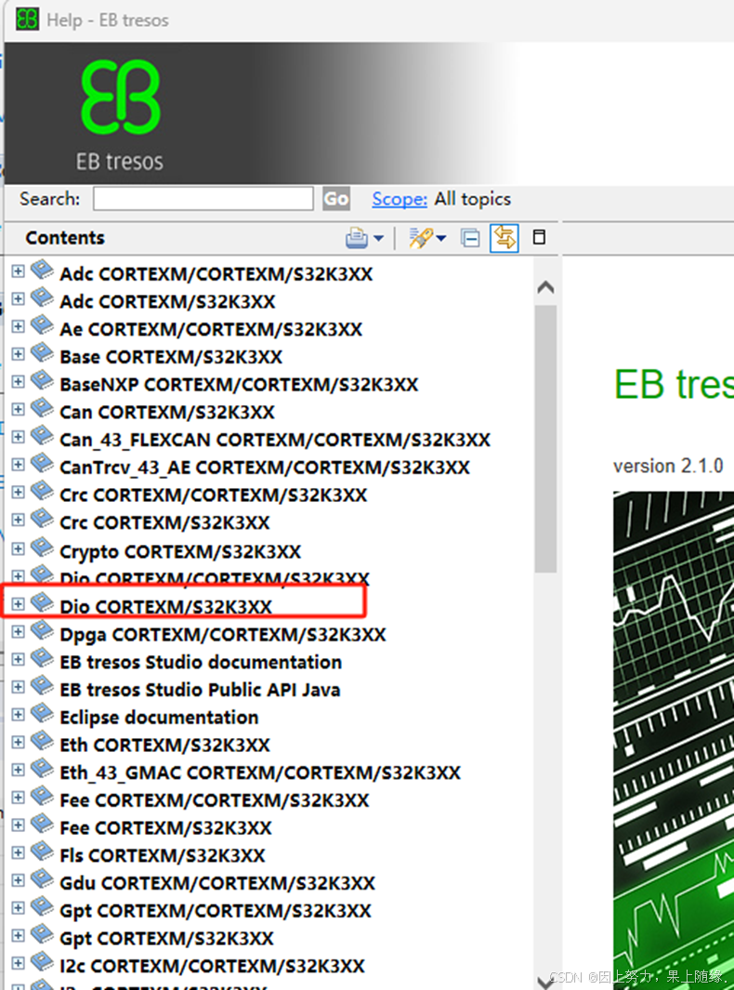Viewport: 734px width, 990px height.
Task: Click book icon of Public API Java
Action: coord(43,686)
